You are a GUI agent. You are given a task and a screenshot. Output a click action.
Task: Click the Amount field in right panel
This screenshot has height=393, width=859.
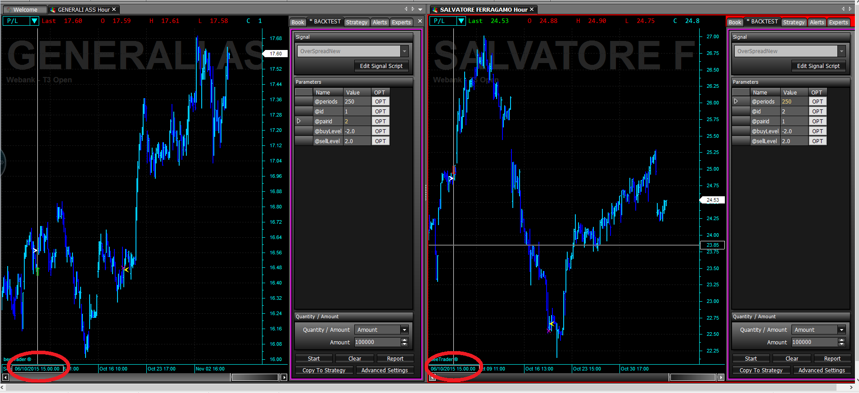tap(814, 342)
